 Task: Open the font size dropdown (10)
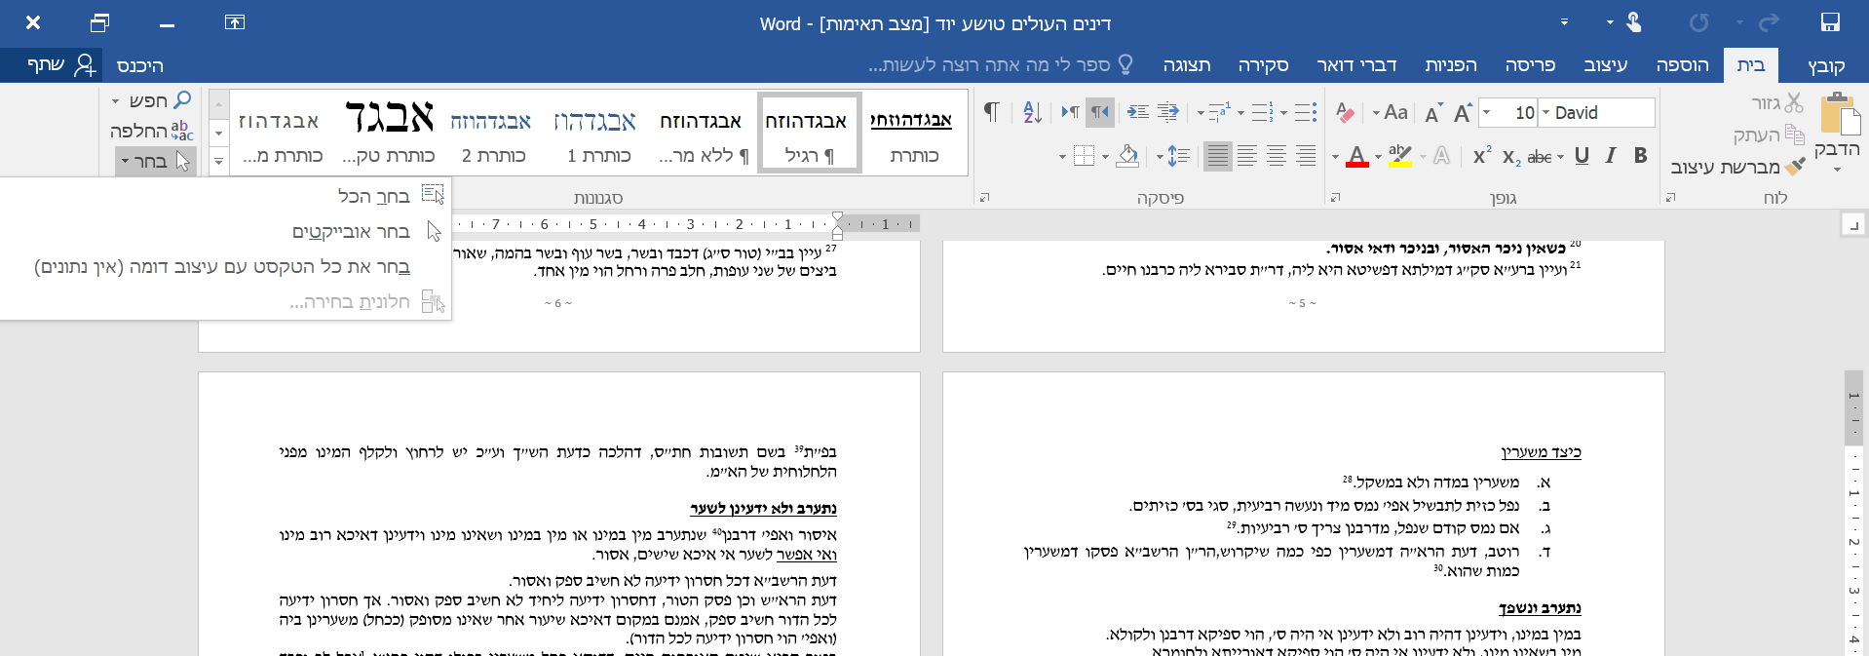pyautogui.click(x=1487, y=112)
